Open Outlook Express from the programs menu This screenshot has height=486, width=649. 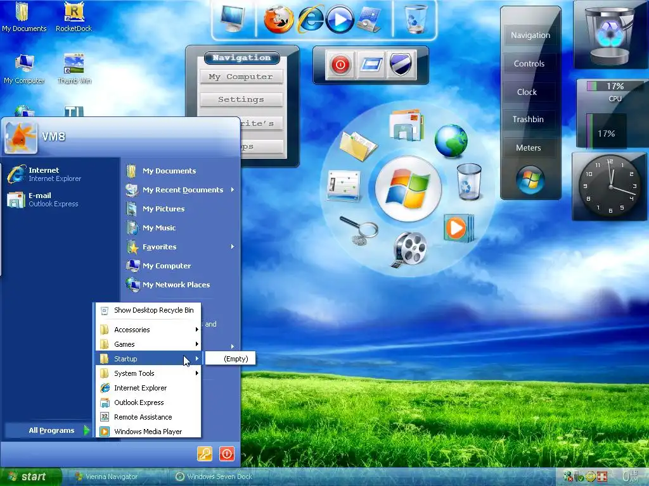[x=148, y=402]
